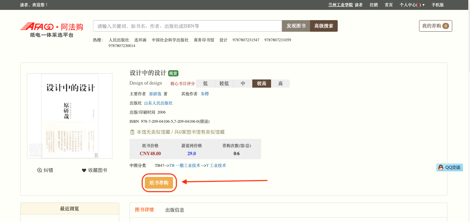The height and width of the screenshot is (222, 470).
Task: Expand the 个人中心 dropdown menu
Action: [412, 5]
